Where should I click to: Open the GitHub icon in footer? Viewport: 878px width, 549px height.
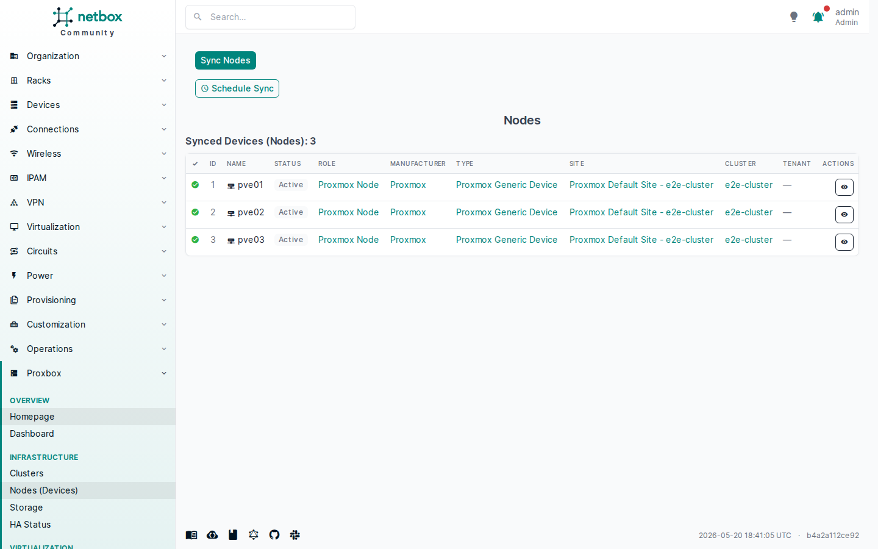pos(274,535)
